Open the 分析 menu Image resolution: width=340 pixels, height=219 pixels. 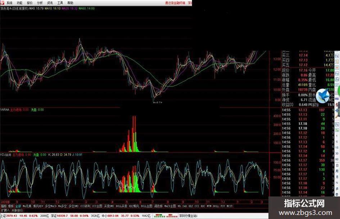(x=40, y=3)
